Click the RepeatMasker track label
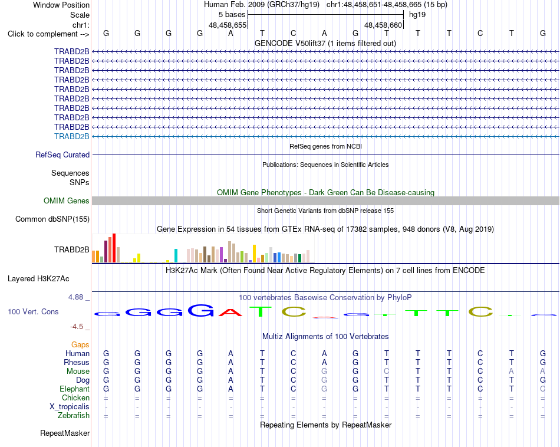Image resolution: width=560 pixels, height=447 pixels. point(65,433)
